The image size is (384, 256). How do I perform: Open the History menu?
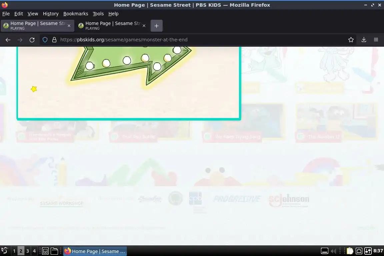click(x=51, y=14)
